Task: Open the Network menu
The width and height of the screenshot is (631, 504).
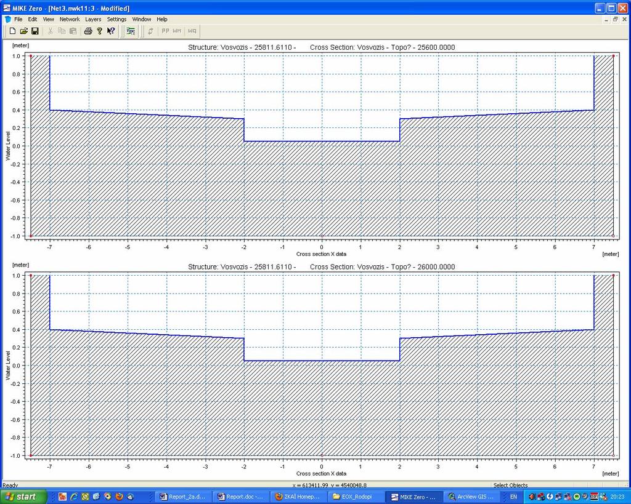Action: point(70,19)
